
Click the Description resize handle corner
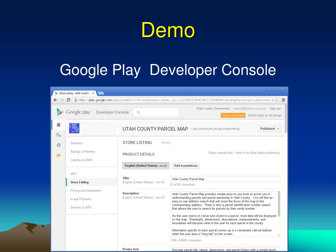(279, 235)
